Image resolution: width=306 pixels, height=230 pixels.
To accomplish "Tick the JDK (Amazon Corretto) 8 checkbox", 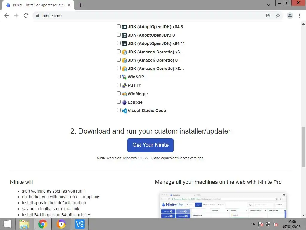I will [x=119, y=60].
